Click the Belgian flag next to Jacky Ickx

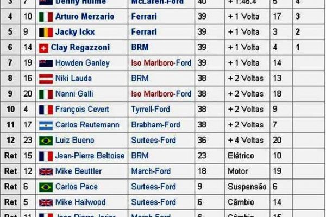pyautogui.click(x=46, y=32)
